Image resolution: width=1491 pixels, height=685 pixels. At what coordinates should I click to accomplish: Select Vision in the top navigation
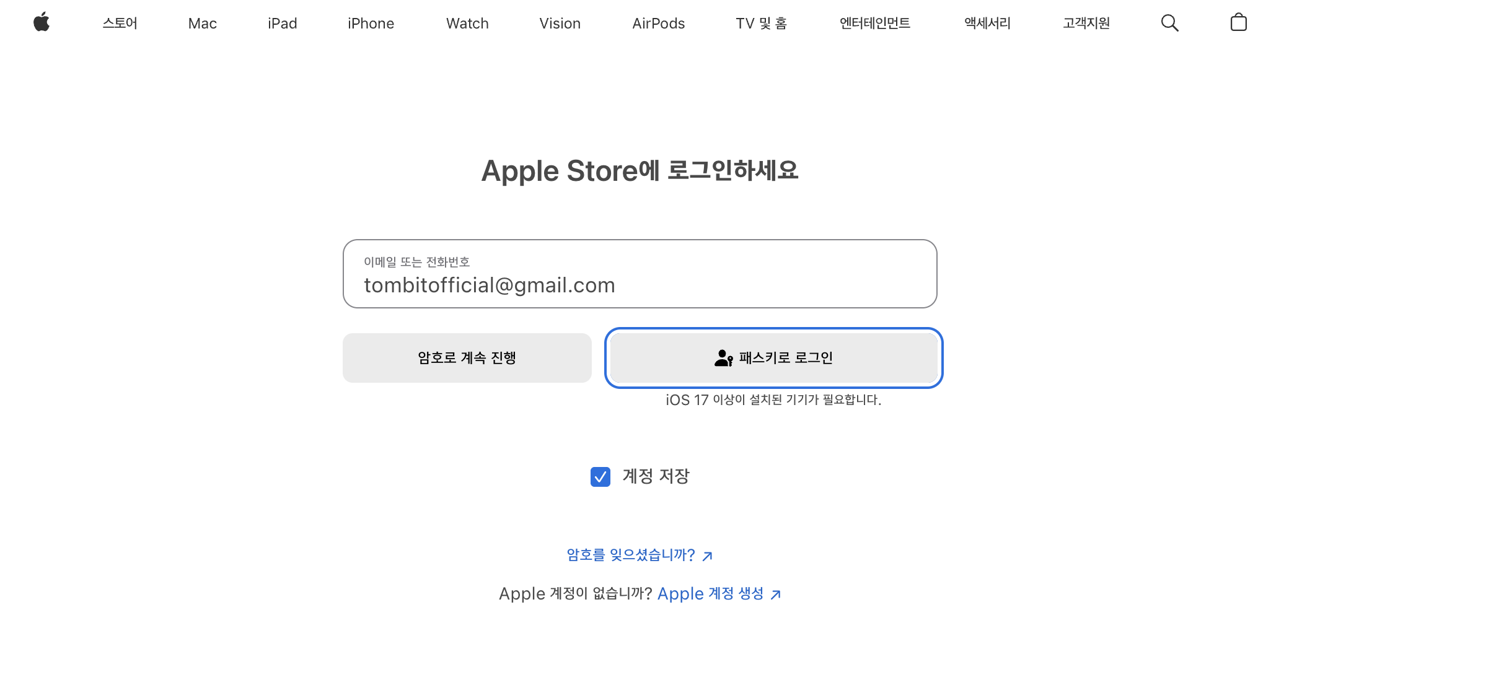point(560,24)
